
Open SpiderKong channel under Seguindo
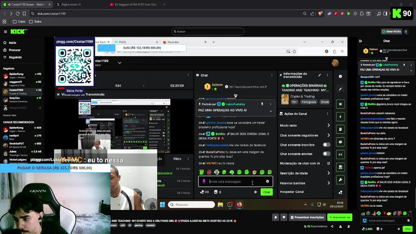pos(22,75)
